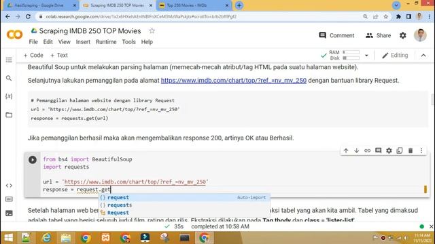Bookmark this page with star icon
The image size is (435, 244).
coord(385,16)
